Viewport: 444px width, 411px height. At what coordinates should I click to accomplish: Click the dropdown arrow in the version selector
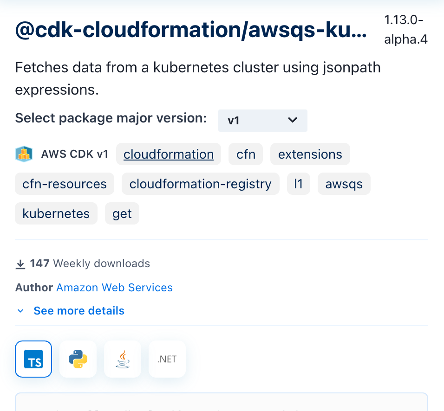pos(293,120)
